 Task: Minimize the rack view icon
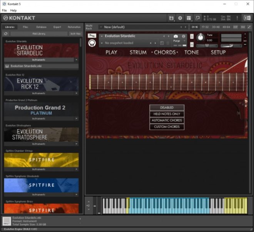(249, 27)
